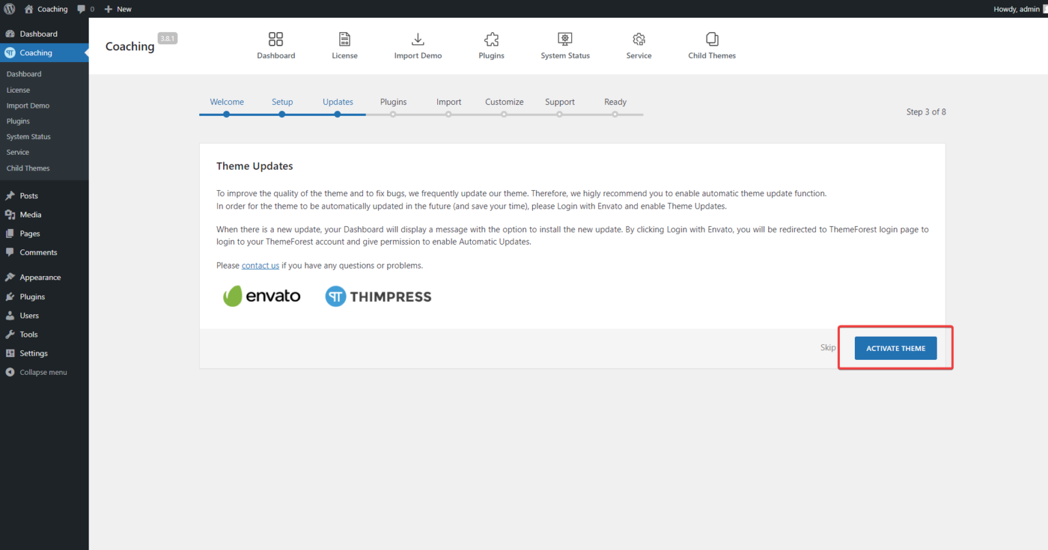Open the comments bubble icon in the admin bar
This screenshot has width=1048, height=550.
click(x=81, y=9)
